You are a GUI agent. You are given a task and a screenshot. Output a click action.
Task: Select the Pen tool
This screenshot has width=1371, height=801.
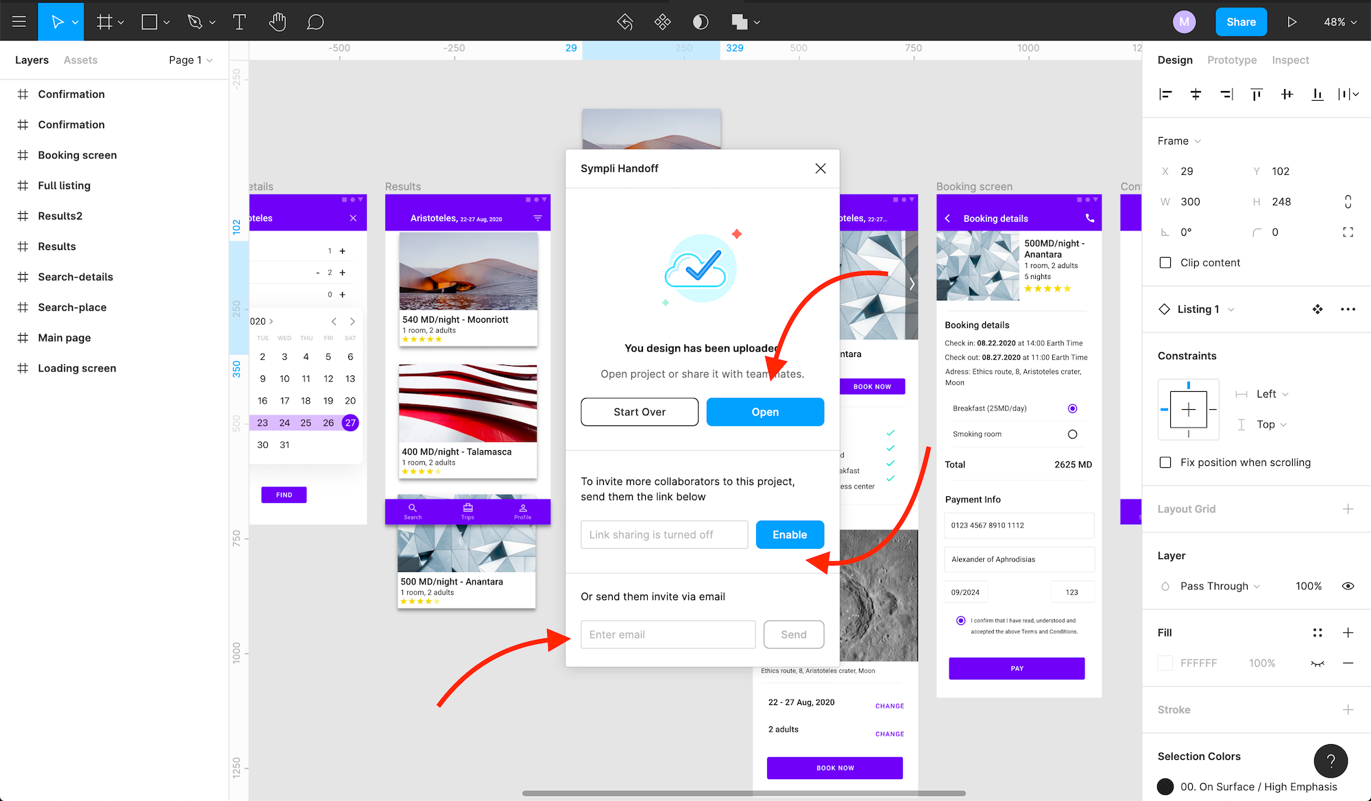(195, 22)
